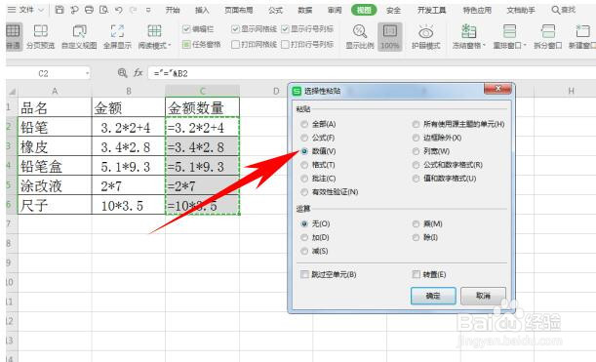596x362 pixels.
Task: Select the 边框除外(X) paste option
Action: click(417, 138)
